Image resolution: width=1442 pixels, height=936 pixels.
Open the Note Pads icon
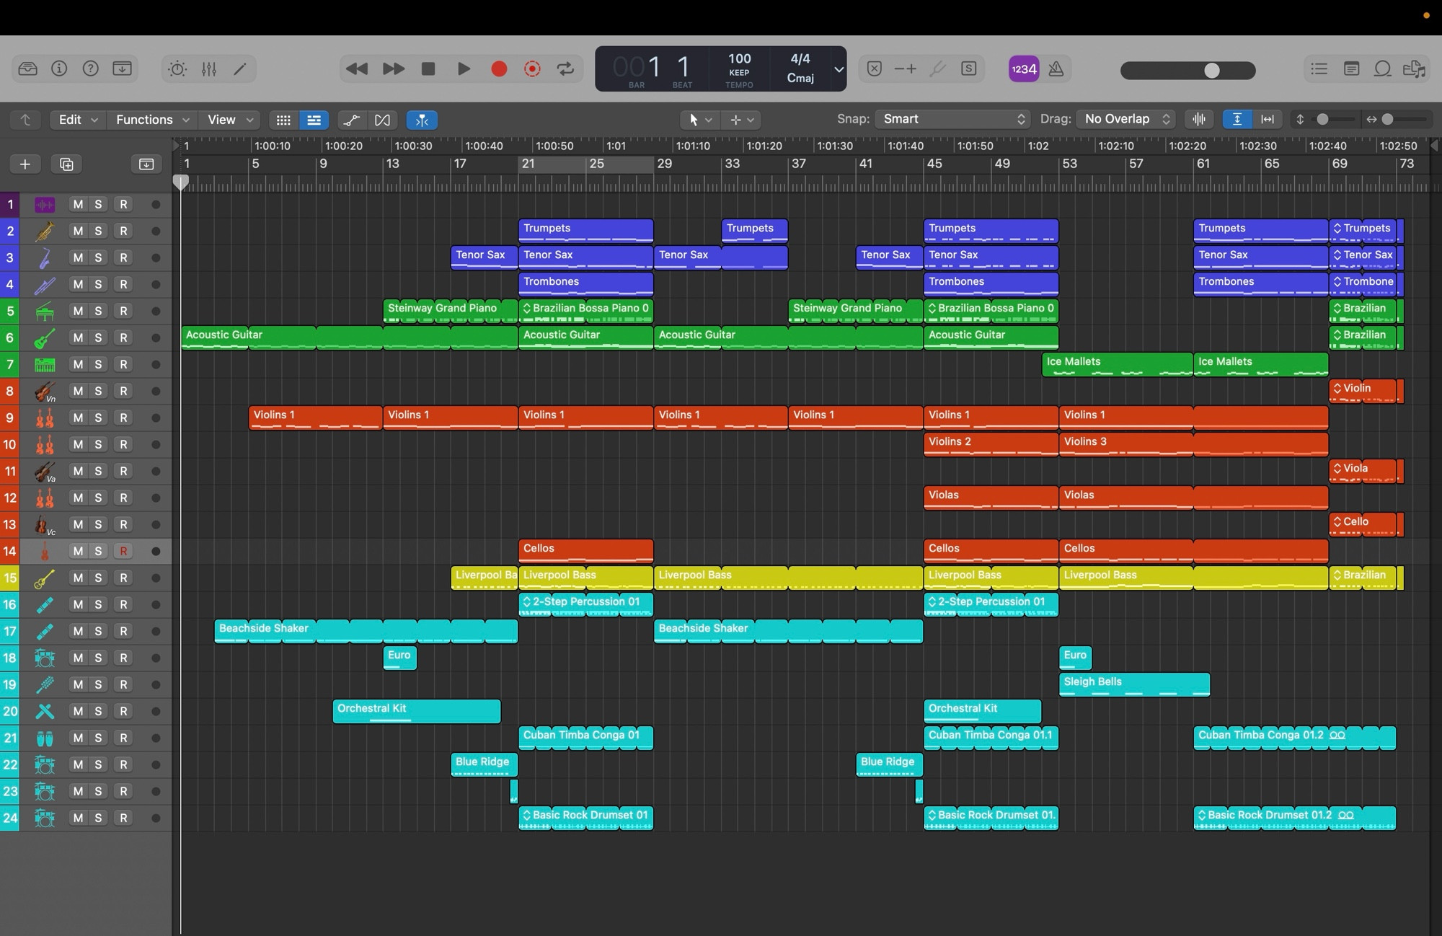[x=1351, y=69]
